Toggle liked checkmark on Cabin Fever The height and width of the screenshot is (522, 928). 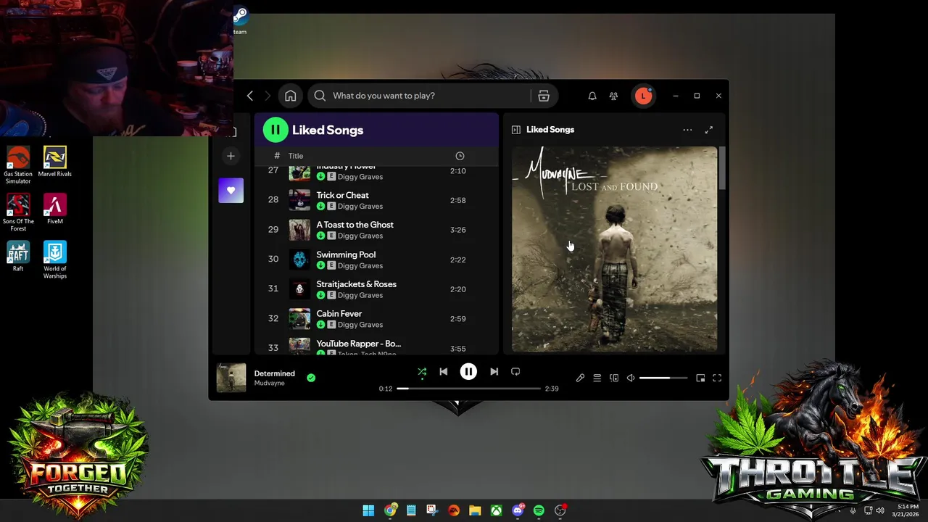click(x=320, y=325)
